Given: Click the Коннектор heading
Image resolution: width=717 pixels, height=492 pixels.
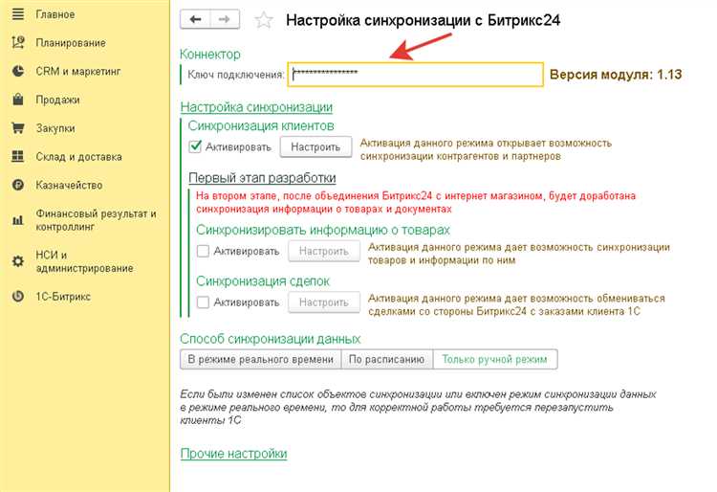Looking at the screenshot, I should (x=210, y=54).
